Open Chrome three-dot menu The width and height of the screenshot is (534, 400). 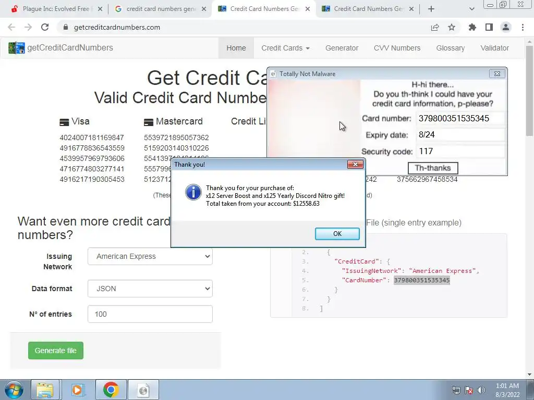click(523, 27)
